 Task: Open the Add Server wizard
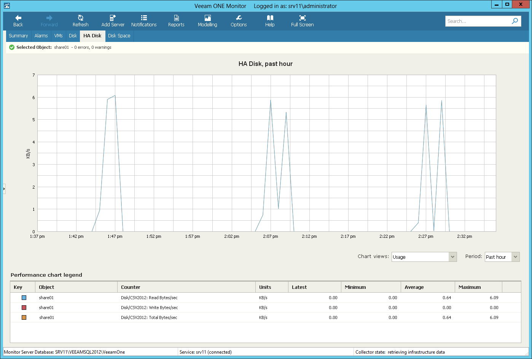pyautogui.click(x=113, y=21)
